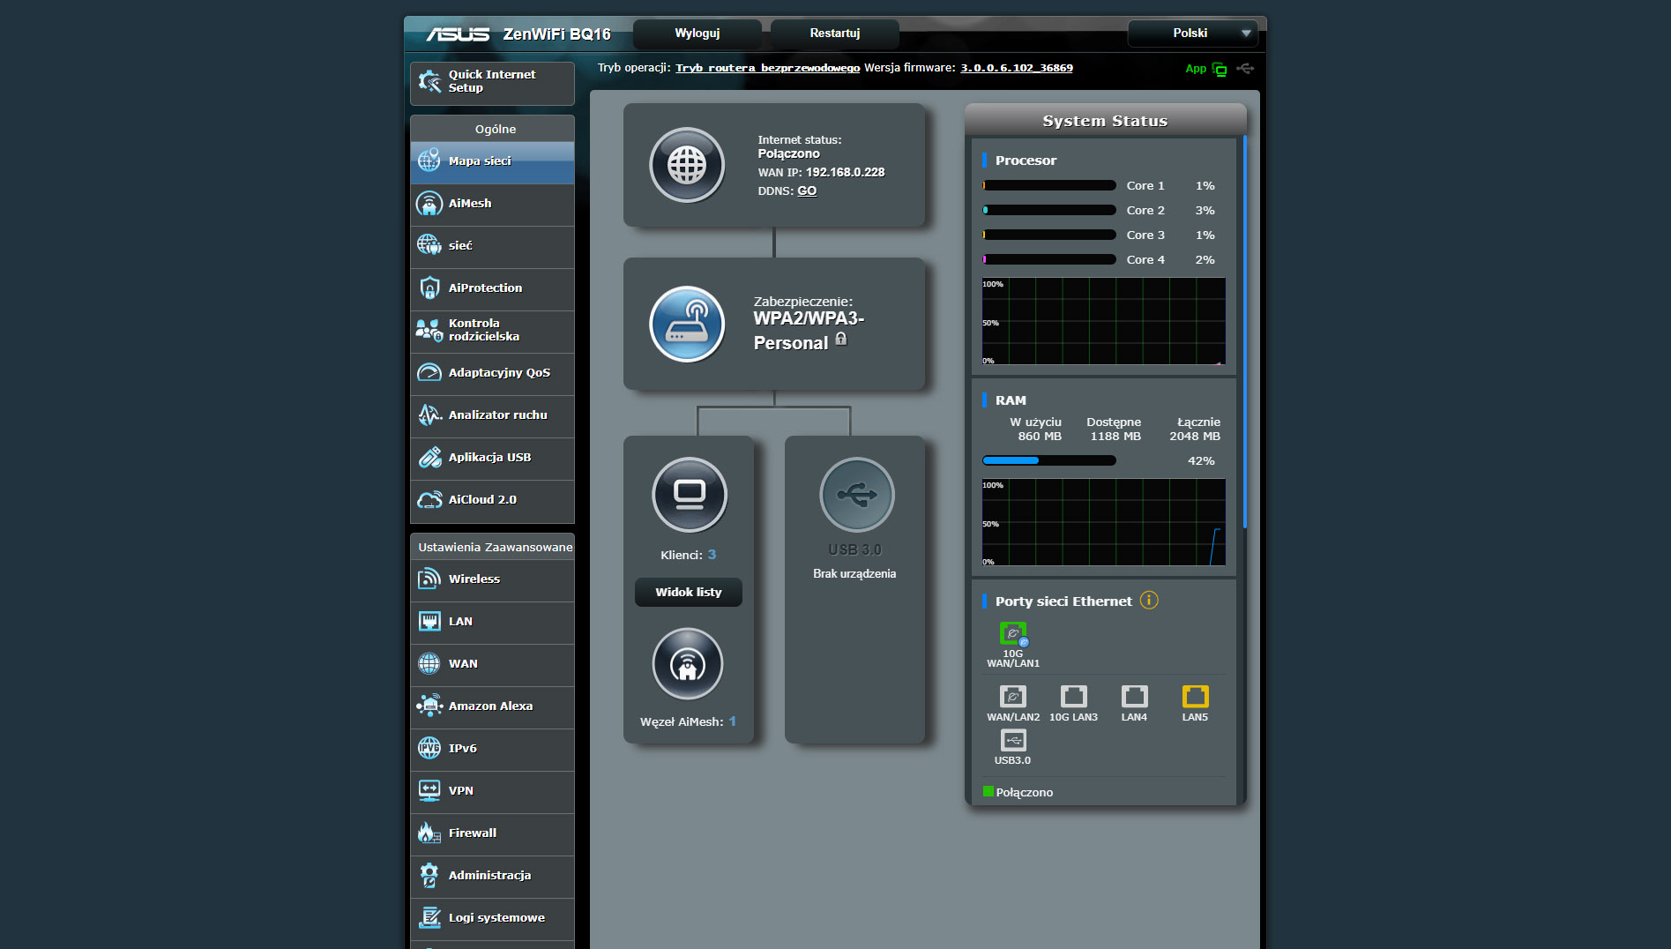Open Amazon Alexa settings
Viewport: 1671px width, 949px height.
(492, 706)
